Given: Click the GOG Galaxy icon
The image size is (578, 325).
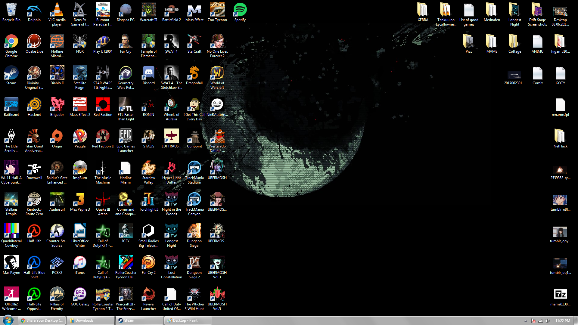Looking at the screenshot, I should coord(80,294).
